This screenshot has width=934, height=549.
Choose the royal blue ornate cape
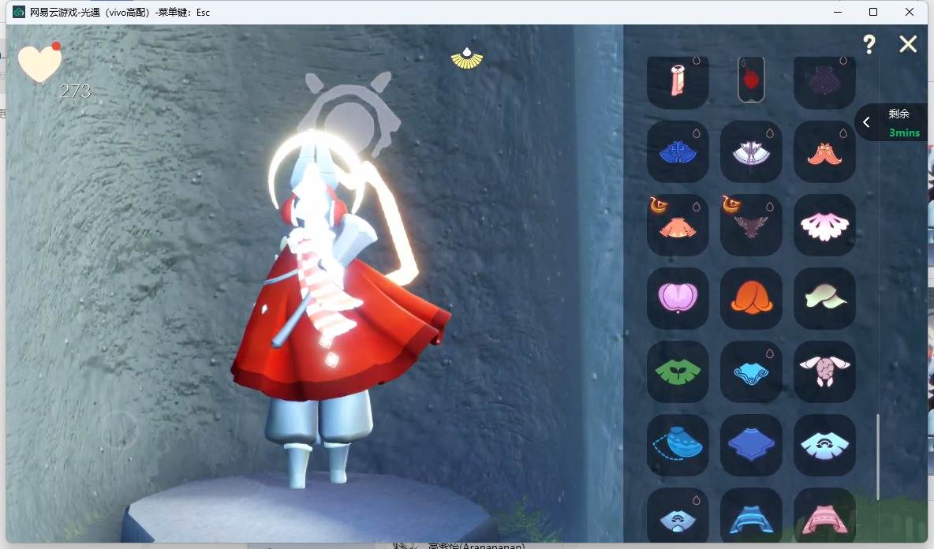pyautogui.click(x=678, y=151)
